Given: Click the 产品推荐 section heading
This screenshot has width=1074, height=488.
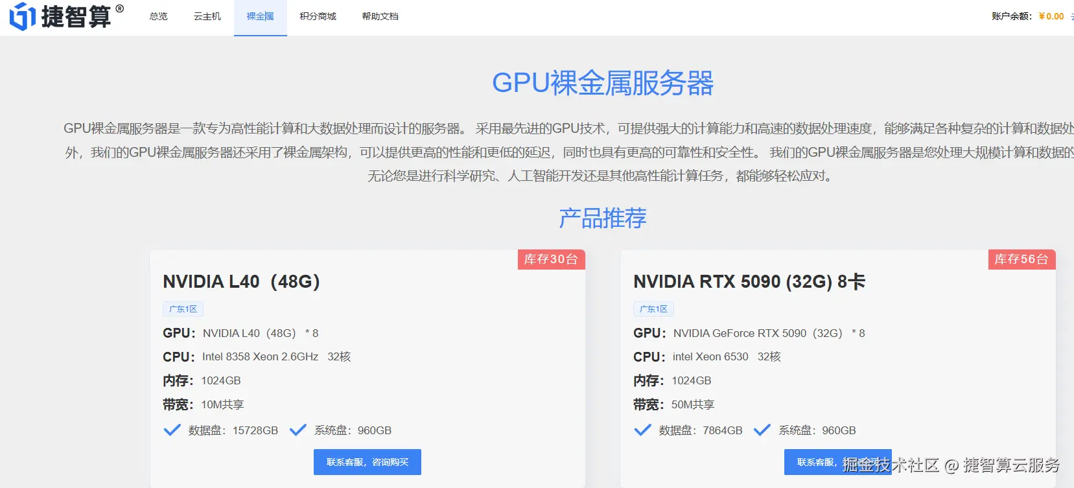Looking at the screenshot, I should click(x=603, y=218).
